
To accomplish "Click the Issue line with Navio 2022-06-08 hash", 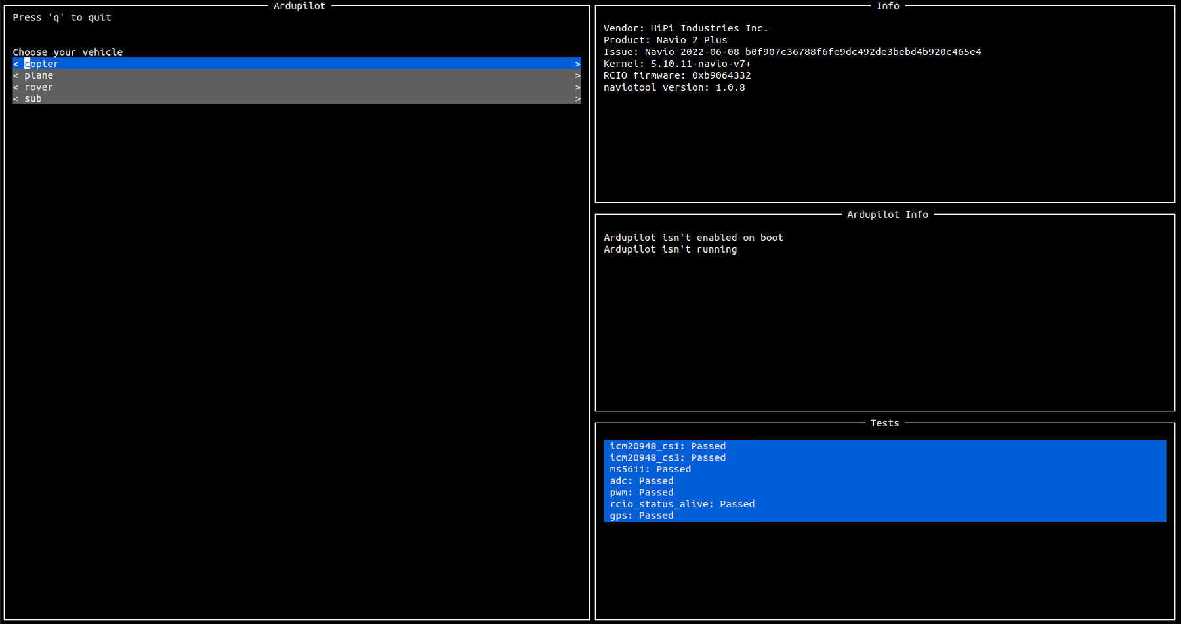I will coord(793,52).
